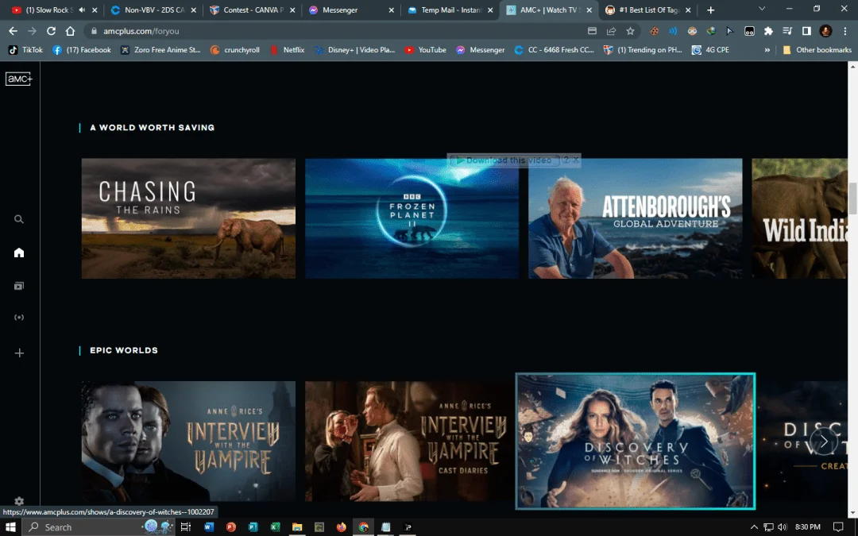Image resolution: width=858 pixels, height=536 pixels.
Task: Open the live broadcast icon in sidebar
Action: click(x=19, y=317)
